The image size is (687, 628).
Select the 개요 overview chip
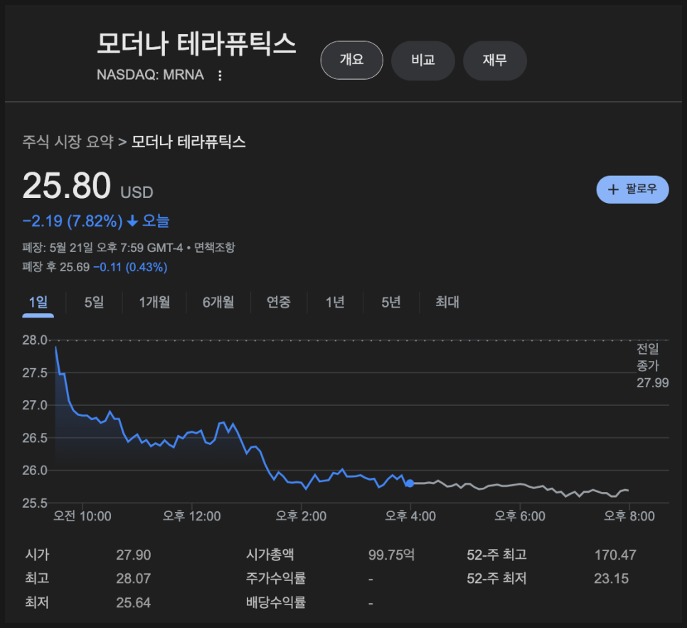click(x=352, y=60)
